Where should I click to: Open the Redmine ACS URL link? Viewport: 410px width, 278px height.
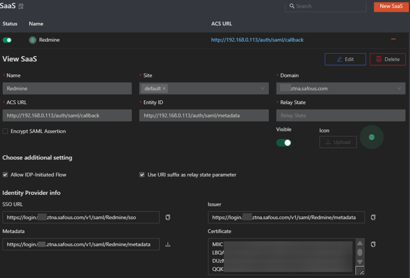click(257, 40)
